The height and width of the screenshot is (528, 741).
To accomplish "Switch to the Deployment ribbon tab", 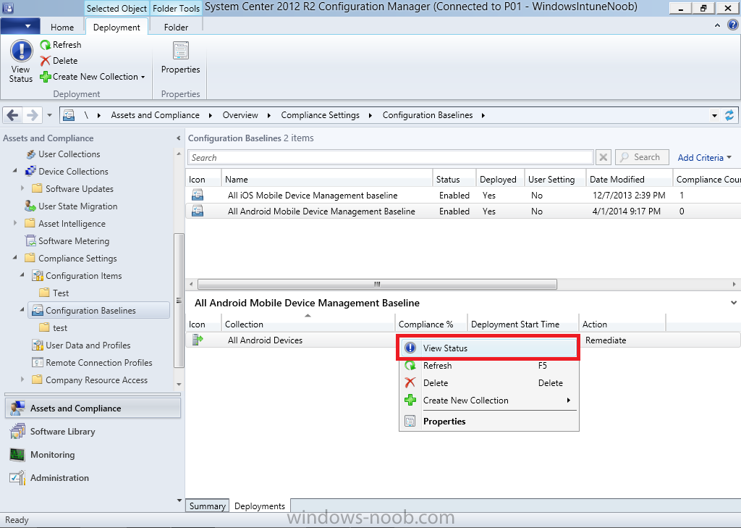I will 117,28.
